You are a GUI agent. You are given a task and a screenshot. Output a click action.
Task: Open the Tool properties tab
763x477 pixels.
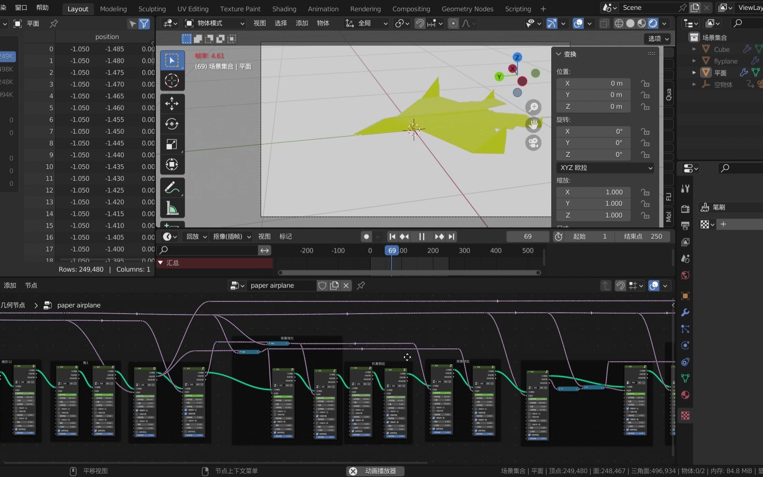[x=685, y=189]
